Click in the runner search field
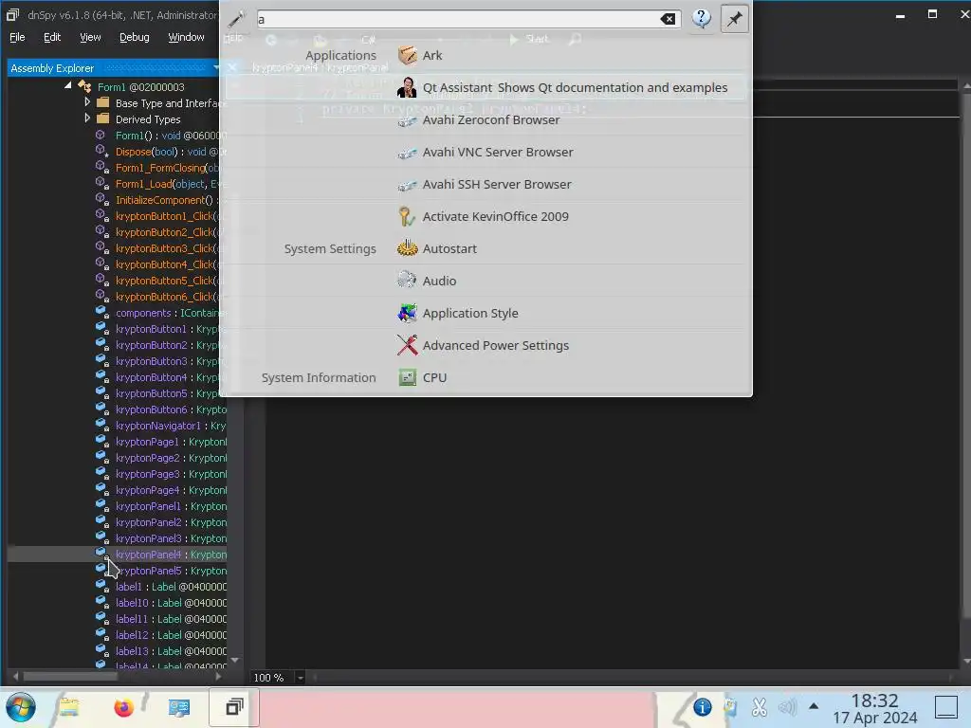Image resolution: width=971 pixels, height=728 pixels. coord(458,19)
